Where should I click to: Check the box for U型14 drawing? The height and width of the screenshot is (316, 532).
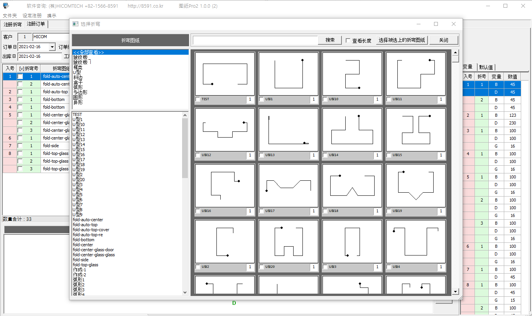coord(325,155)
